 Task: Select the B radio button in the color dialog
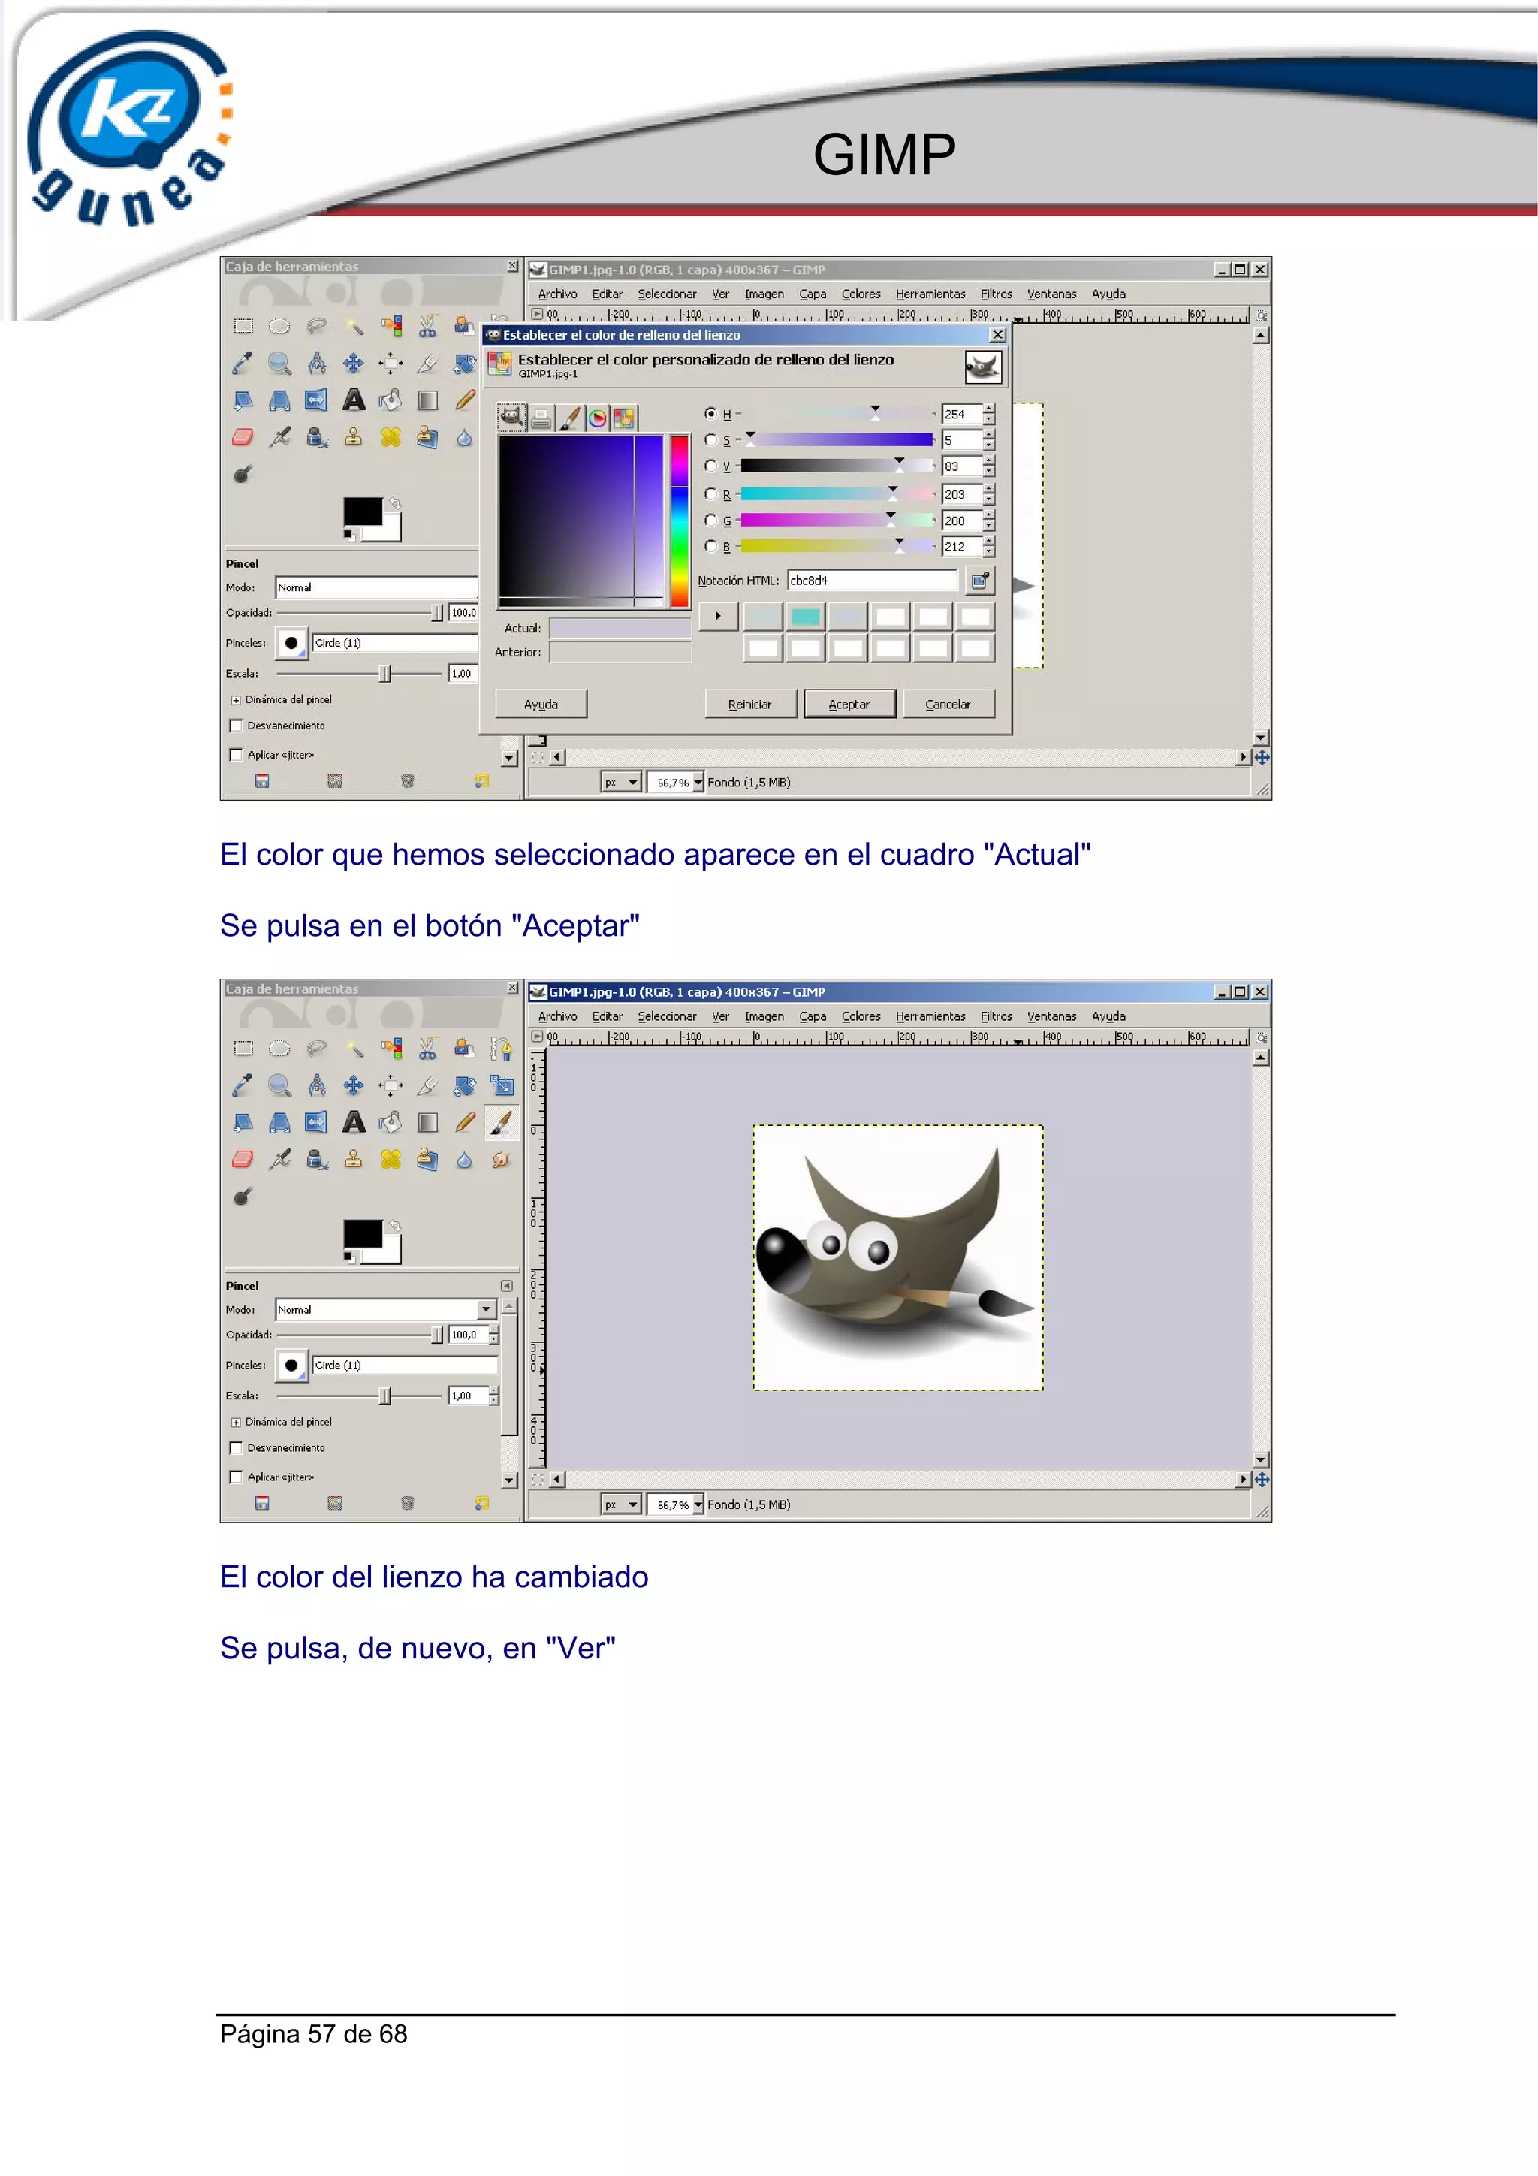[710, 546]
